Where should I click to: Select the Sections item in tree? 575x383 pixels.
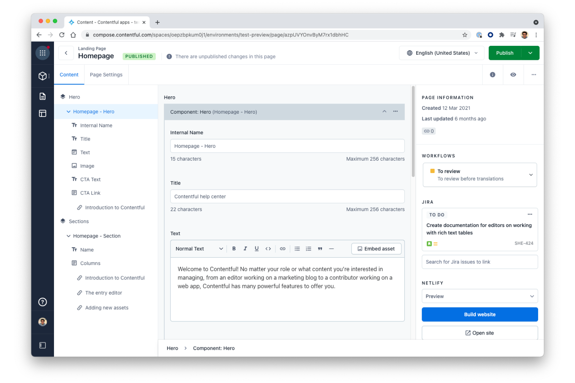click(78, 221)
